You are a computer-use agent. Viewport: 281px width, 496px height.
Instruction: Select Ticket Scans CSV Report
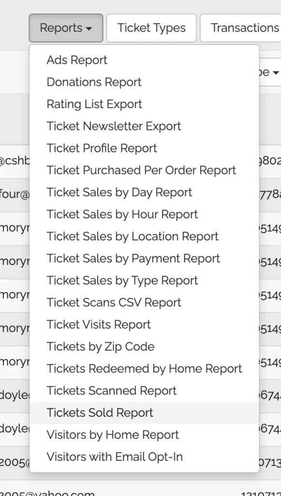(144, 302)
